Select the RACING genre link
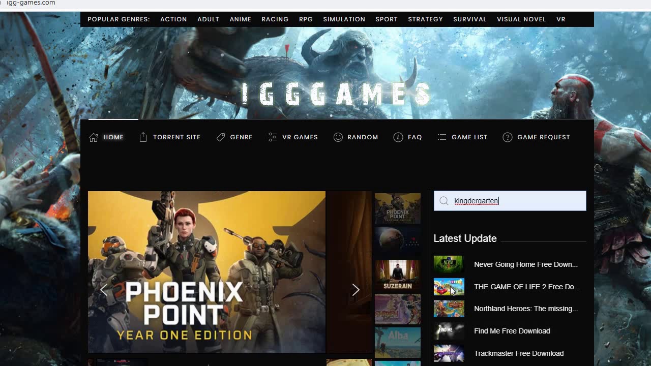Viewport: 651px width, 366px height. tap(275, 19)
